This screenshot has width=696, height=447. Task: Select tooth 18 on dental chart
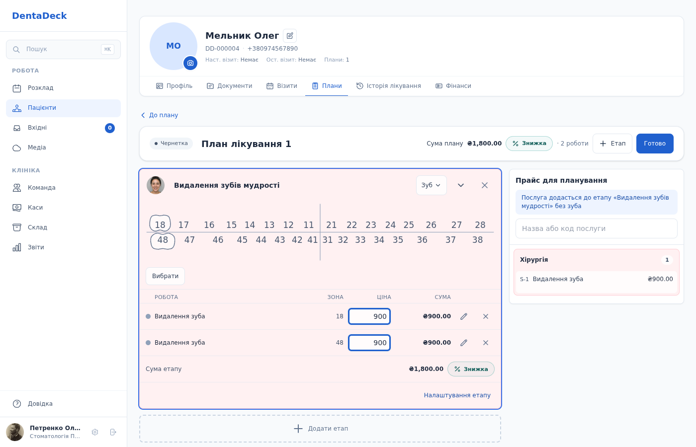(160, 224)
